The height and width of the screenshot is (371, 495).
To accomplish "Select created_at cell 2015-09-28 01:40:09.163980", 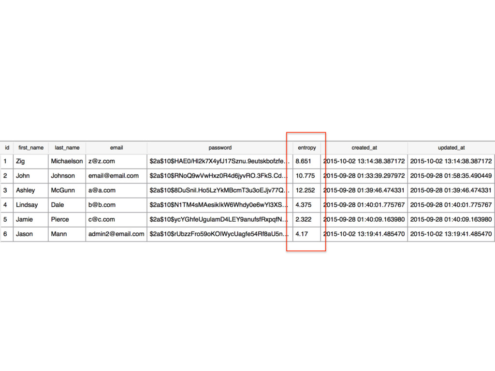I will tap(364, 219).
